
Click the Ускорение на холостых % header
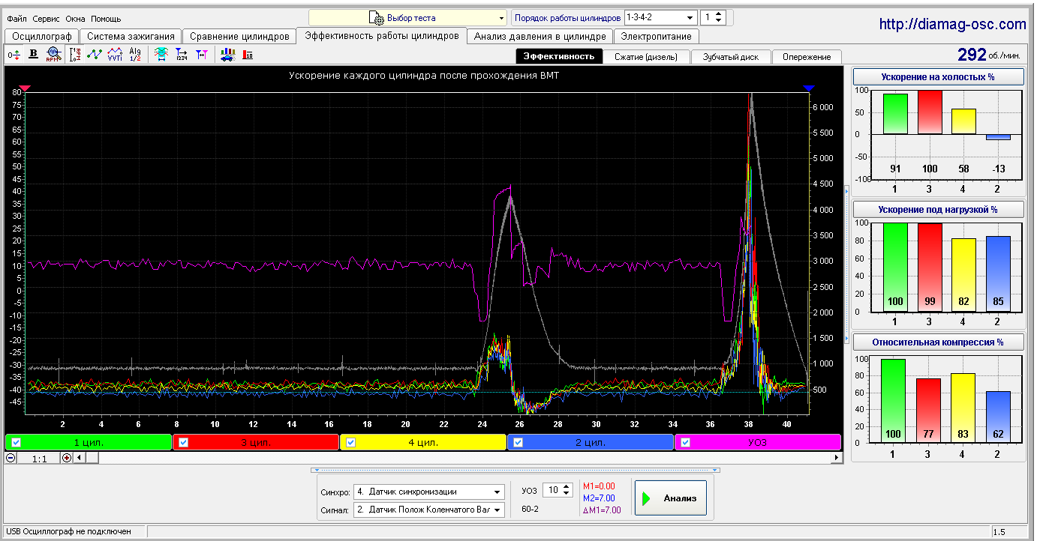click(938, 76)
